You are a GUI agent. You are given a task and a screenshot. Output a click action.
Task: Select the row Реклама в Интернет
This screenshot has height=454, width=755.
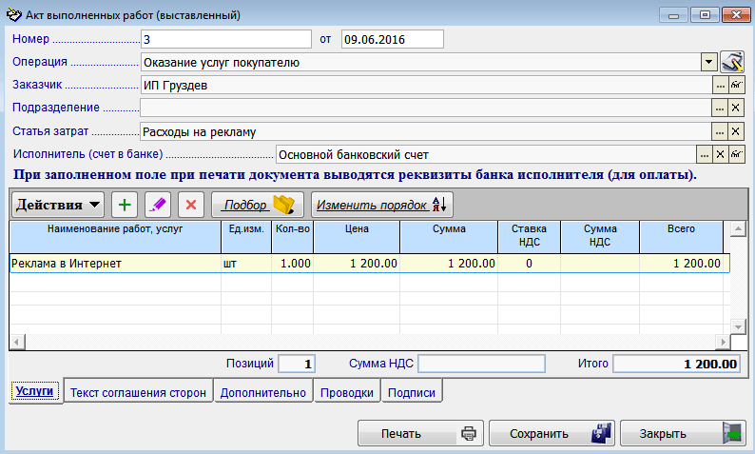[370, 264]
